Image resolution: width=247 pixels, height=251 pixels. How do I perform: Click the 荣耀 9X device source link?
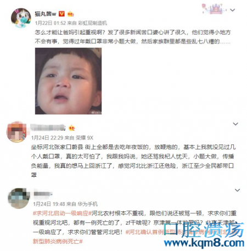pyautogui.click(x=85, y=137)
